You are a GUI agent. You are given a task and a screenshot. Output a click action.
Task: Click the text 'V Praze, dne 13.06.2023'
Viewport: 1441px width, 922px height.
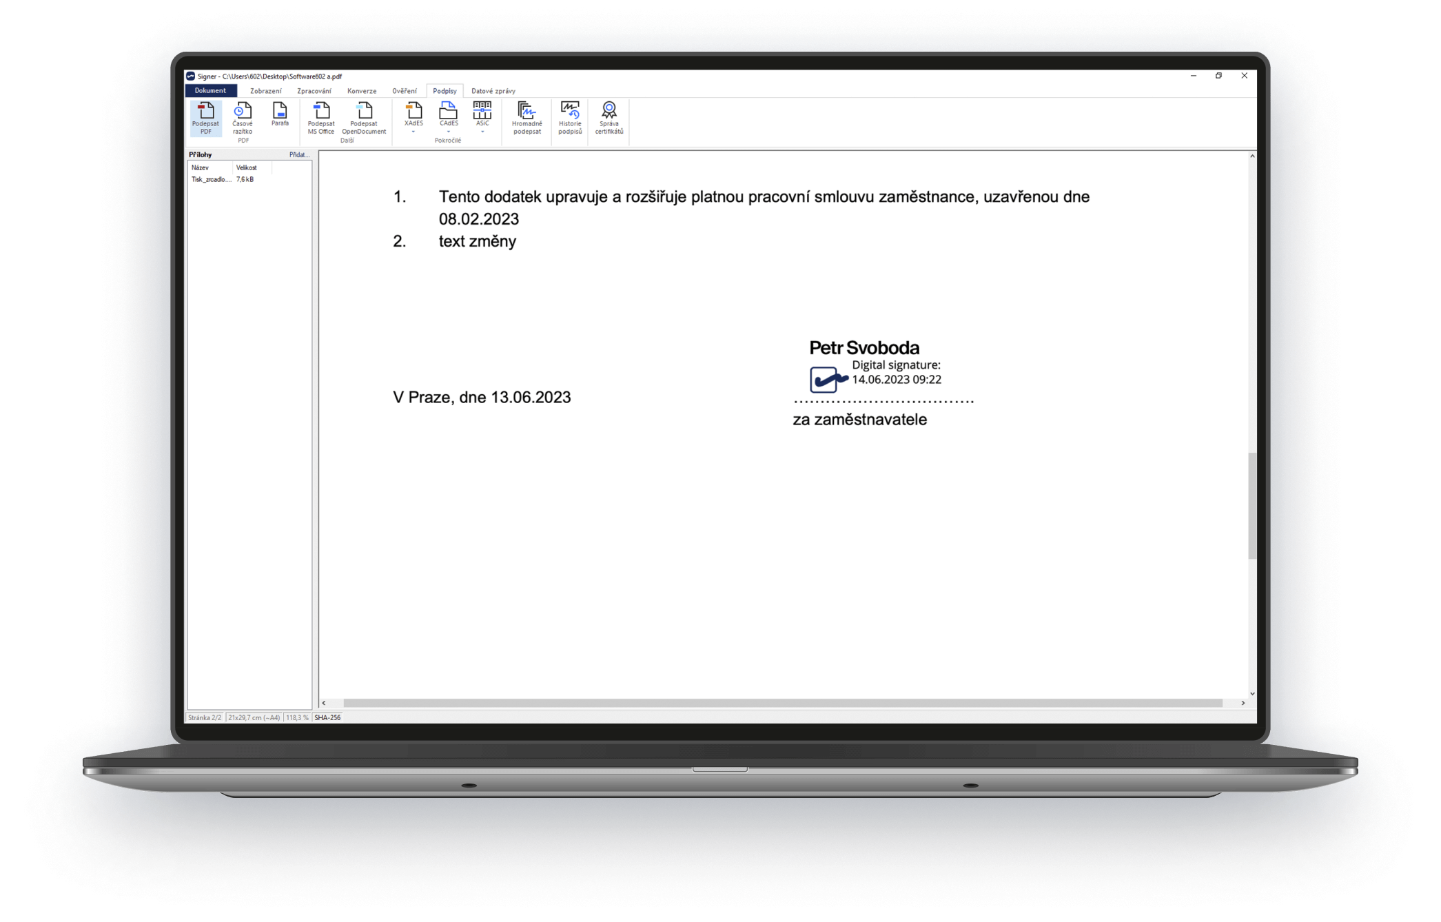[x=482, y=398]
